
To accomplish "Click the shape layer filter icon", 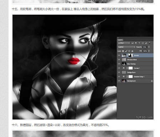I will pos(143,43).
